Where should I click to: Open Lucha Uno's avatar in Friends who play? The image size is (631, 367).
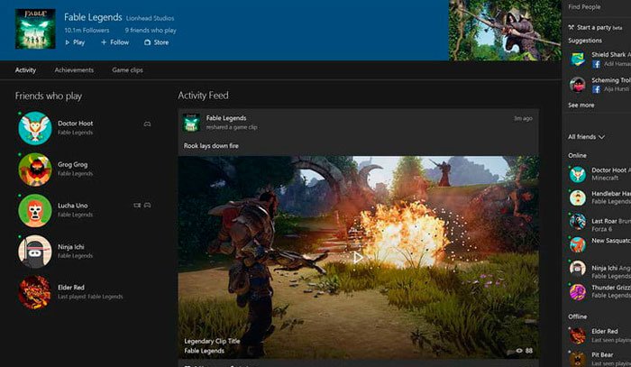pyautogui.click(x=35, y=210)
